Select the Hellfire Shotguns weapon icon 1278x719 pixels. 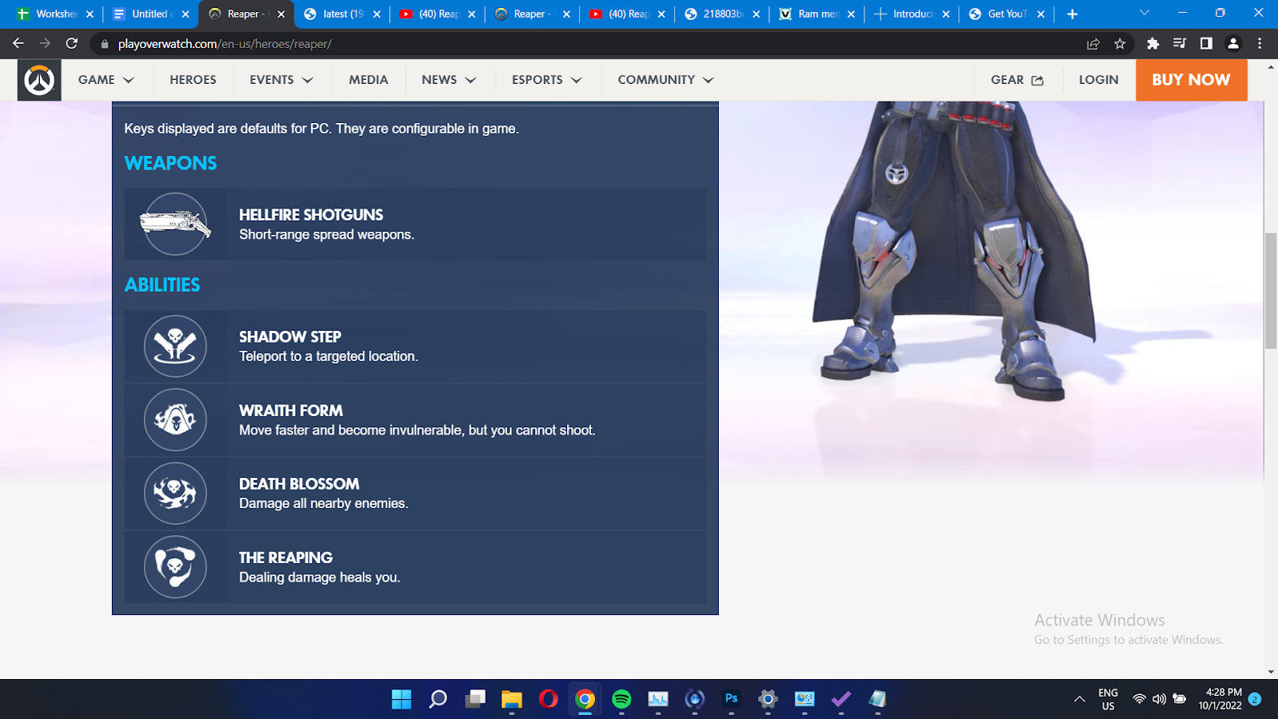click(175, 224)
